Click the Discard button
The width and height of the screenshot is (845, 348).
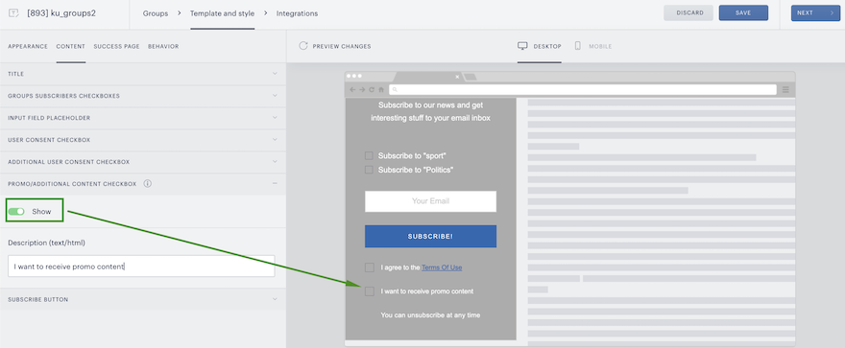pyautogui.click(x=688, y=12)
